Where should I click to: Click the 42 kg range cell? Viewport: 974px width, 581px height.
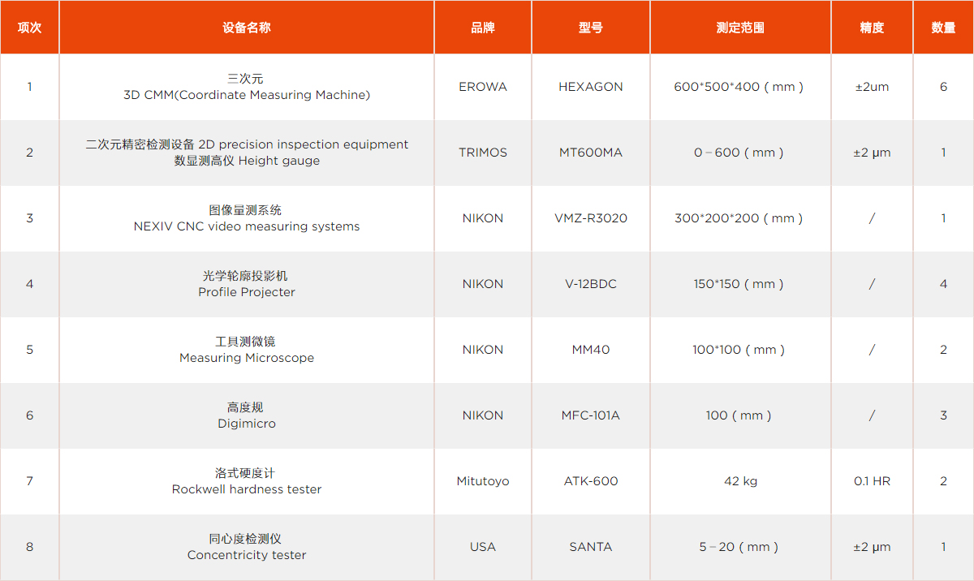tap(740, 481)
